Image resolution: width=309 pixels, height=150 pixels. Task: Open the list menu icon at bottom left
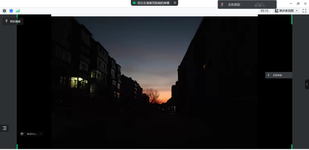pyautogui.click(x=4, y=128)
